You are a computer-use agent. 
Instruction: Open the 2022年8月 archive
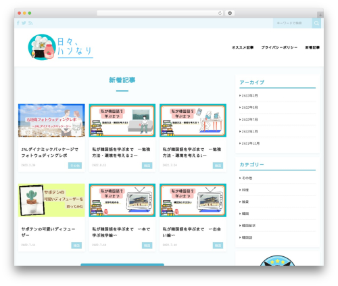pos(249,108)
